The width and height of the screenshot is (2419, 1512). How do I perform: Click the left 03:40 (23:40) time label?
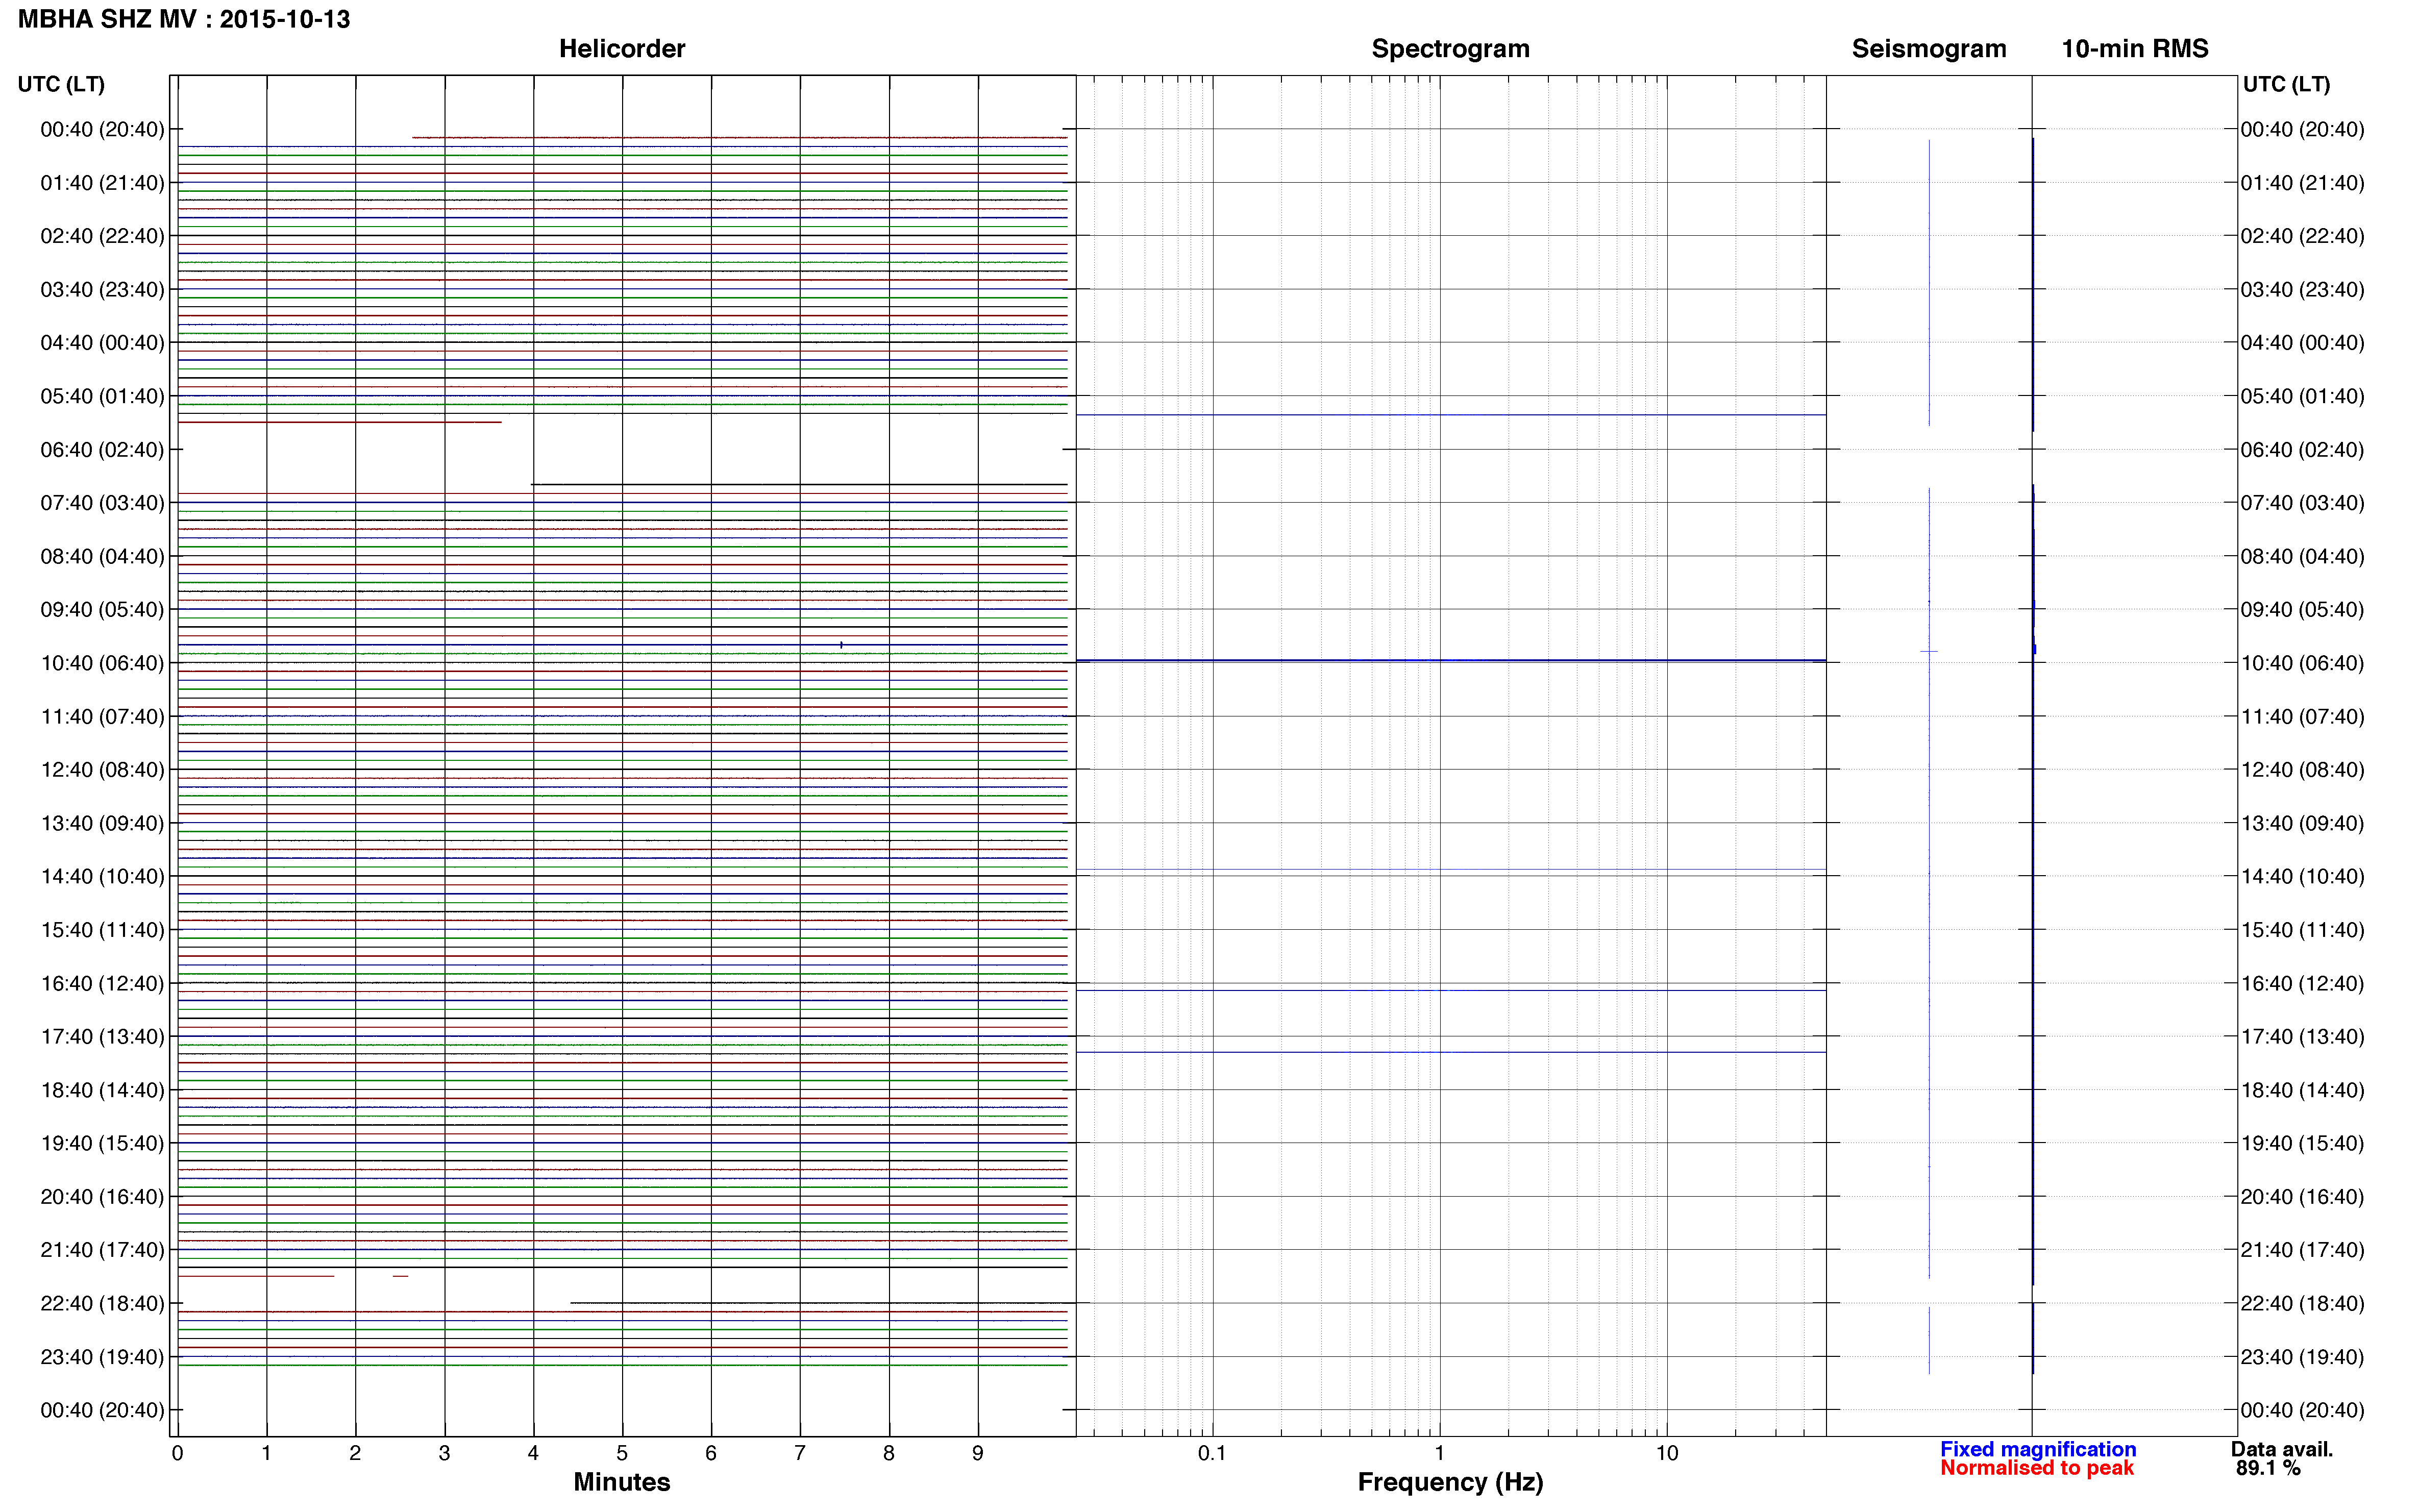pyautogui.click(x=102, y=289)
